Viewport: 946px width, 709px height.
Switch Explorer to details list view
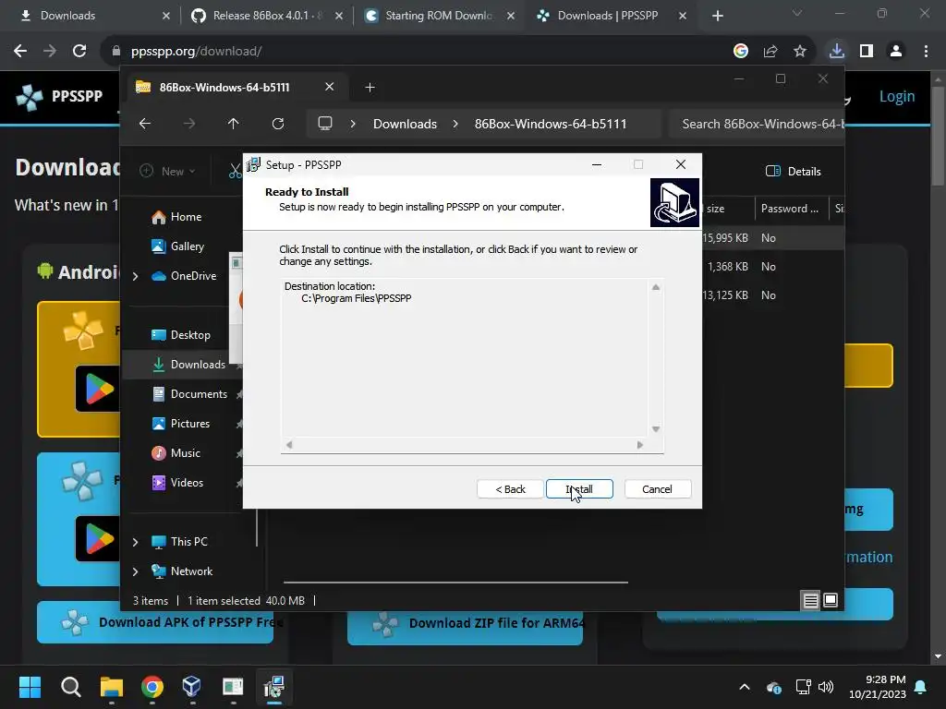tap(811, 600)
